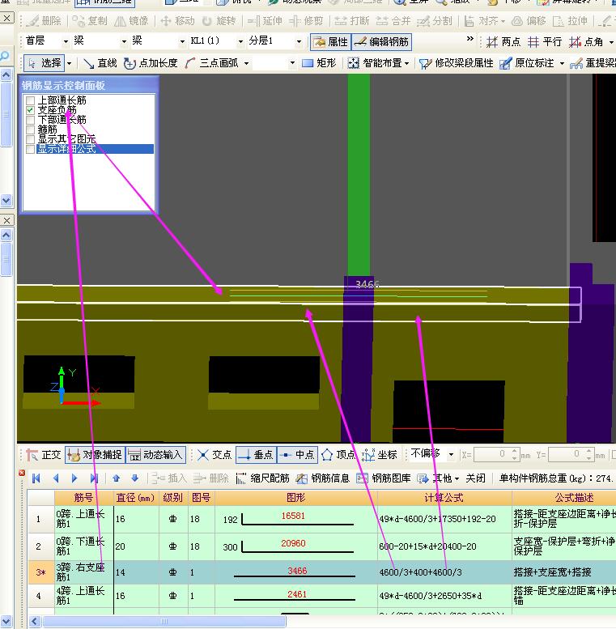Image resolution: width=616 pixels, height=629 pixels.
Task: Click the rebar table horizontal scrollbar
Action: click(x=164, y=622)
